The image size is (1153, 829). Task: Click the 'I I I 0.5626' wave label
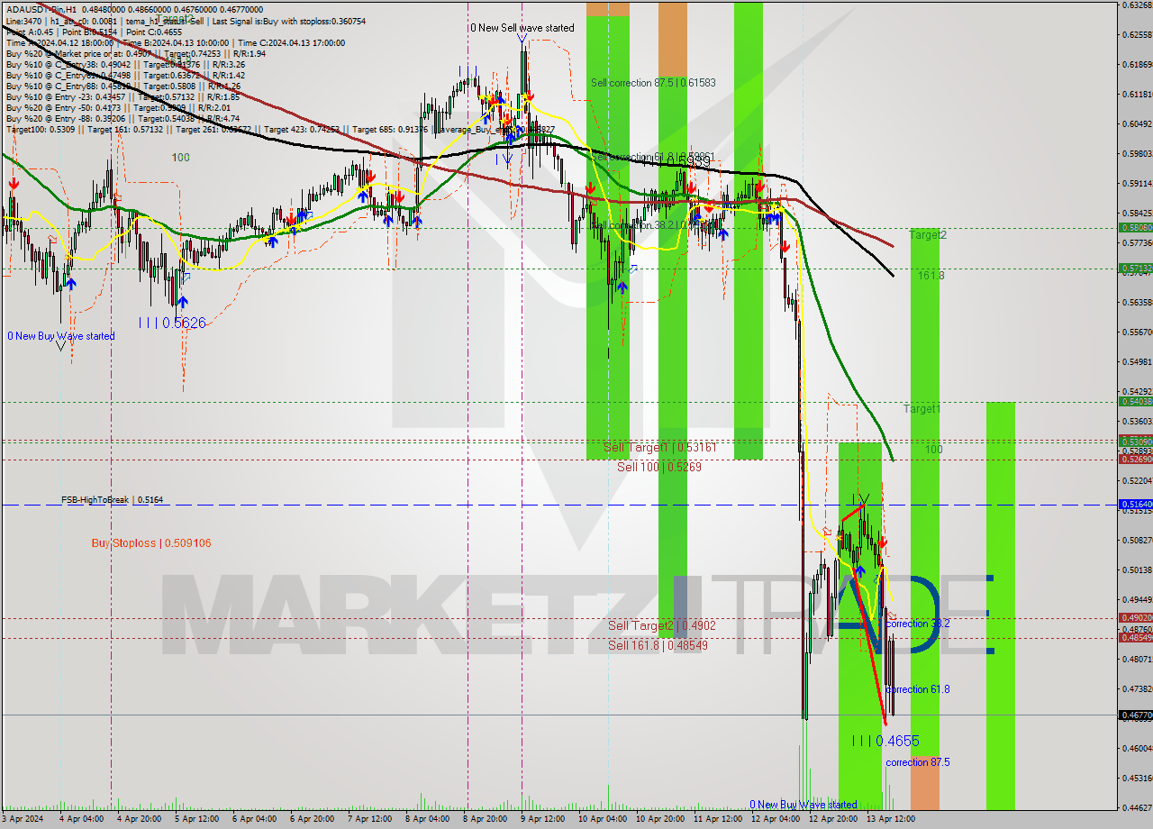point(172,323)
